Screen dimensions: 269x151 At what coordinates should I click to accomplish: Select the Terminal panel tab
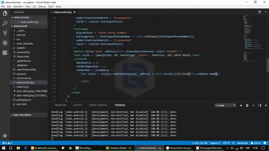(x=120, y=105)
